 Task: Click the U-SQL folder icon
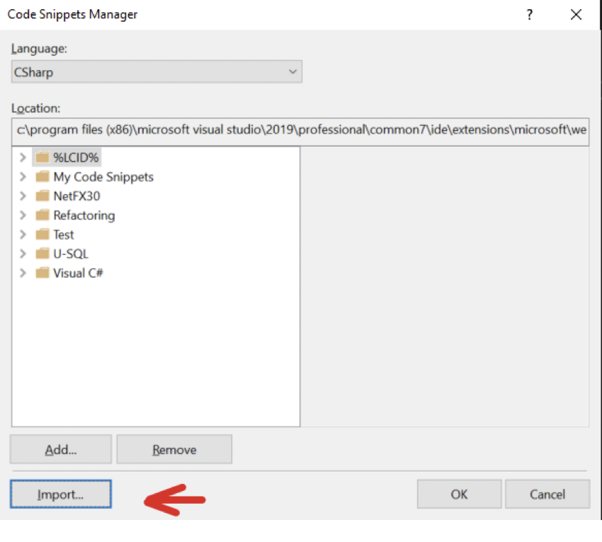click(x=42, y=253)
